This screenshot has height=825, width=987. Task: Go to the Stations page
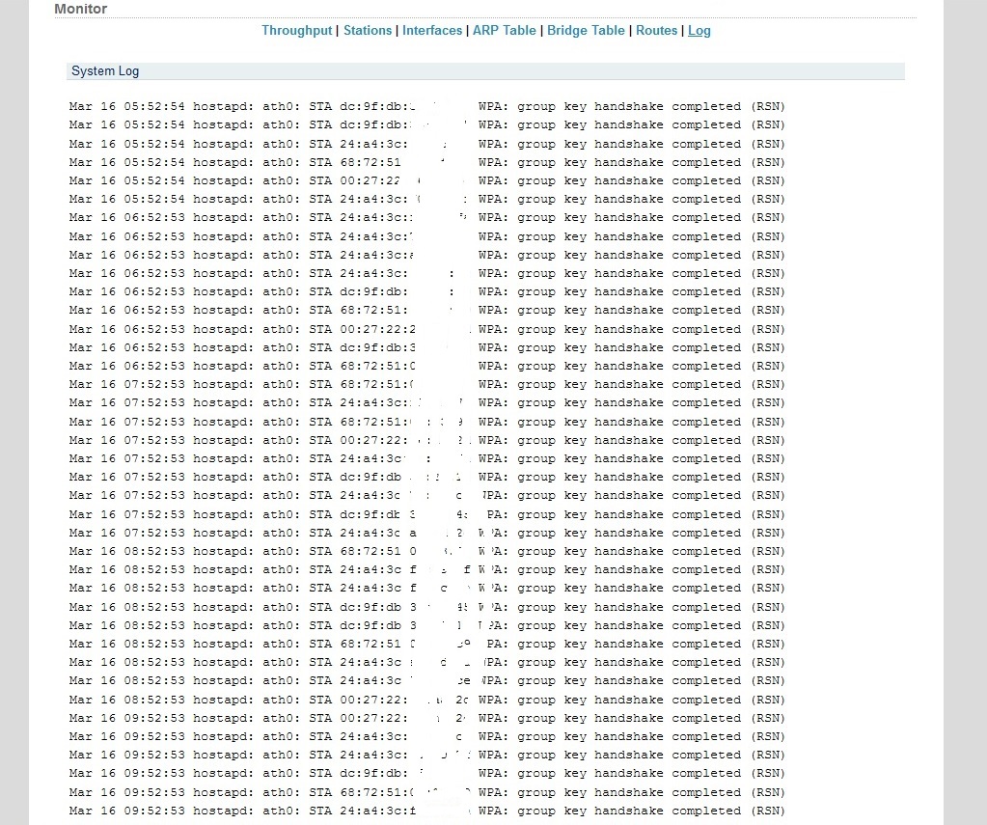click(368, 30)
